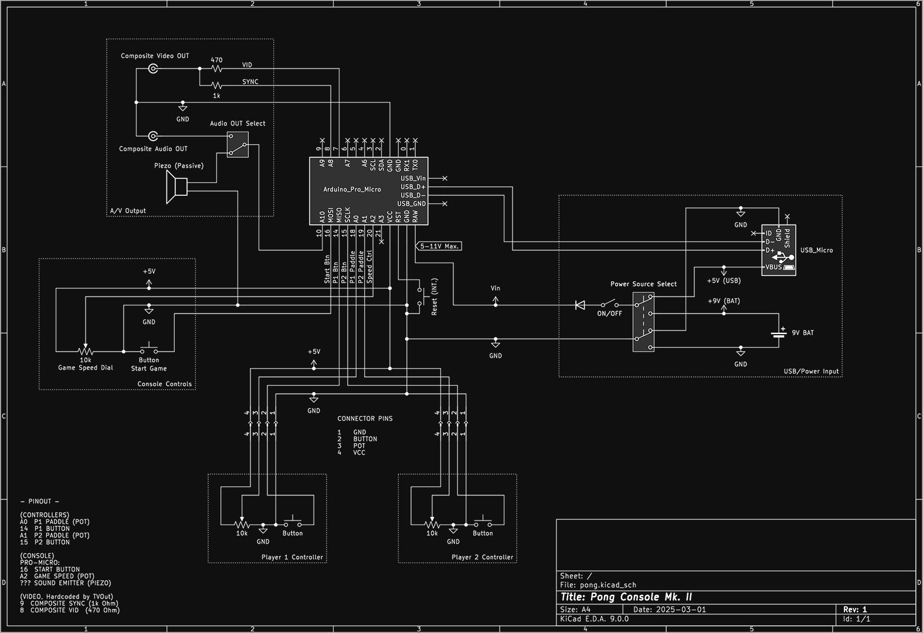Click the VID net label
The width and height of the screenshot is (923, 633).
pyautogui.click(x=247, y=65)
